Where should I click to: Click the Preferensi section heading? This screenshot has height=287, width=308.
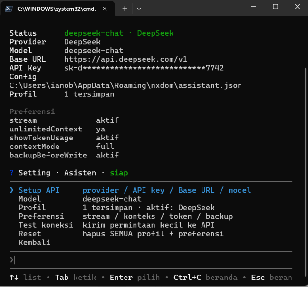[32, 111]
